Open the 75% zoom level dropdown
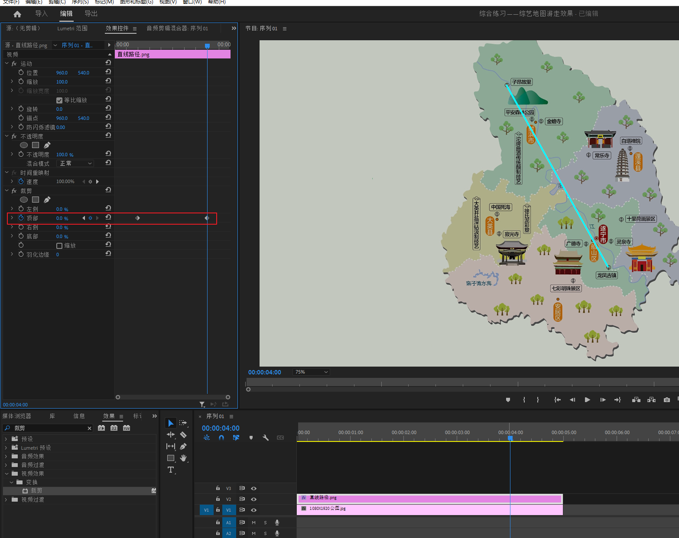 pyautogui.click(x=311, y=372)
